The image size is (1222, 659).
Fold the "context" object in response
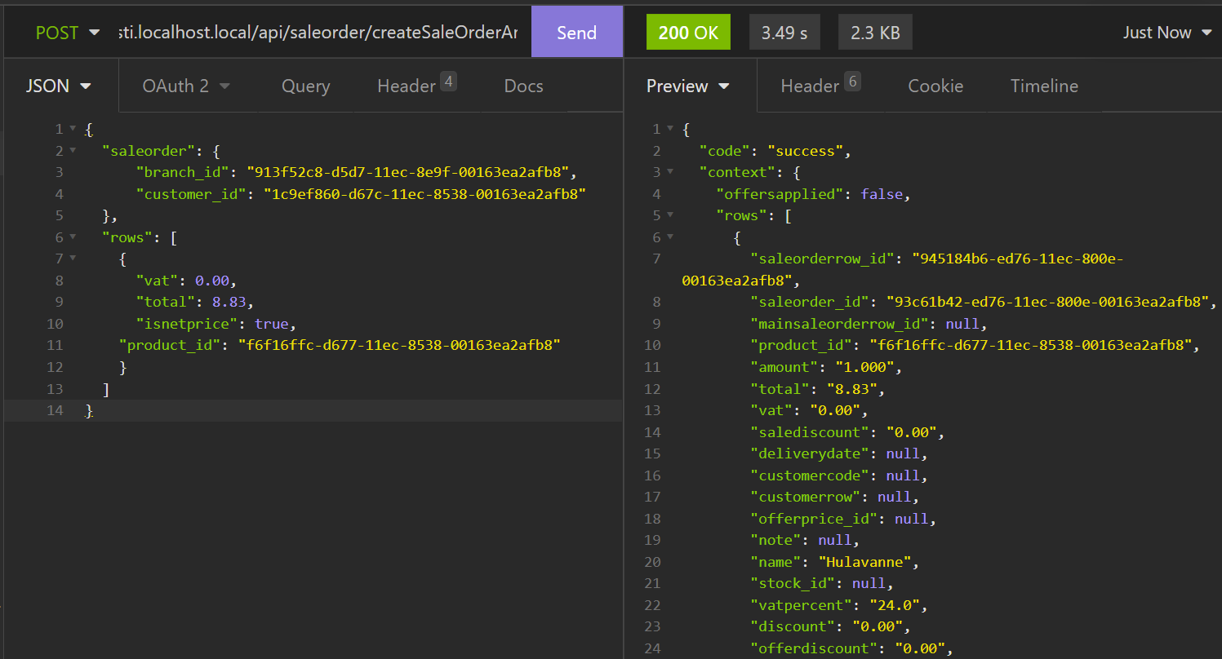point(670,172)
